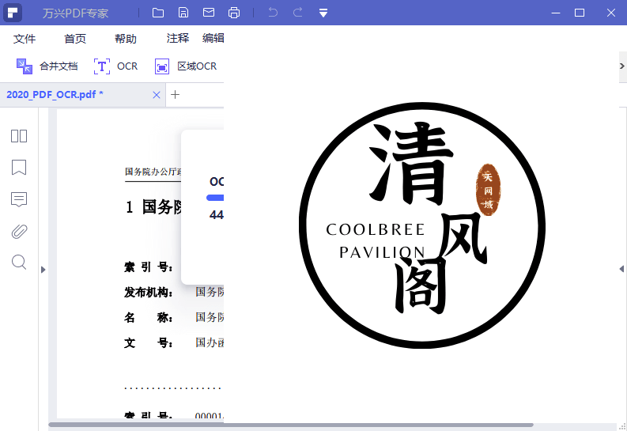Screen dimensions: 627x431
Task: Print the document using the printer icon
Action: pos(234,13)
